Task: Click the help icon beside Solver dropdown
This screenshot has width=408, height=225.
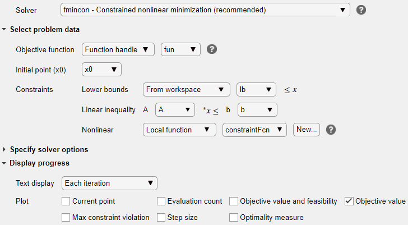Action: click(361, 10)
